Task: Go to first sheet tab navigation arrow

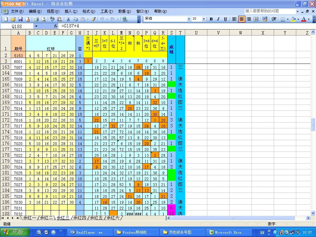Action: pos(2,218)
